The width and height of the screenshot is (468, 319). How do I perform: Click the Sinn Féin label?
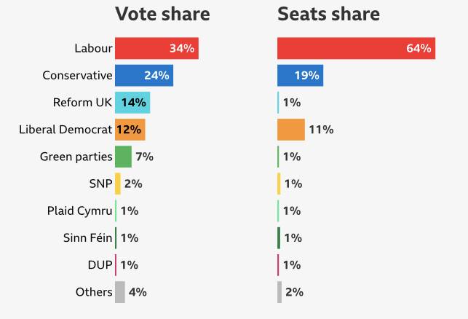click(88, 237)
